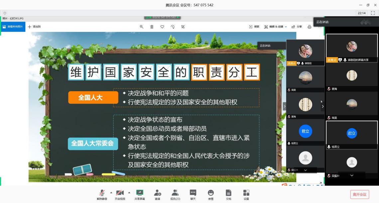Viewport: 379px width, 203px height.
Task: Turn on the camera (开启视频)
Action: [120, 194]
